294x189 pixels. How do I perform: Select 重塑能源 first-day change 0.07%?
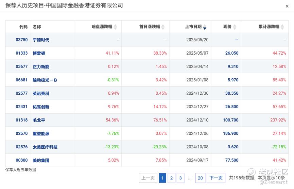tap(161, 133)
